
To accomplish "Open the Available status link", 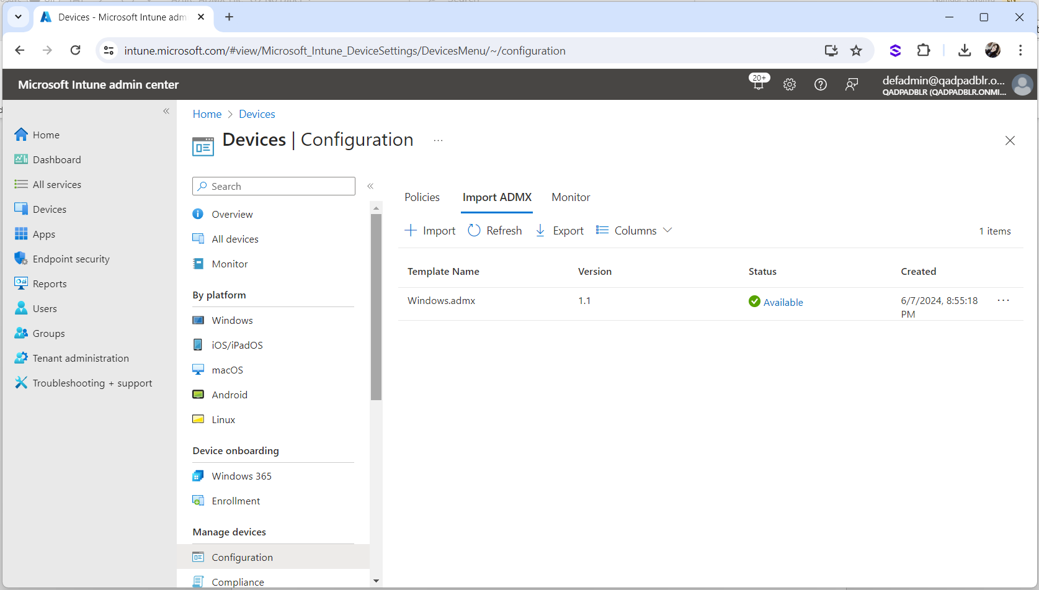I will click(783, 302).
